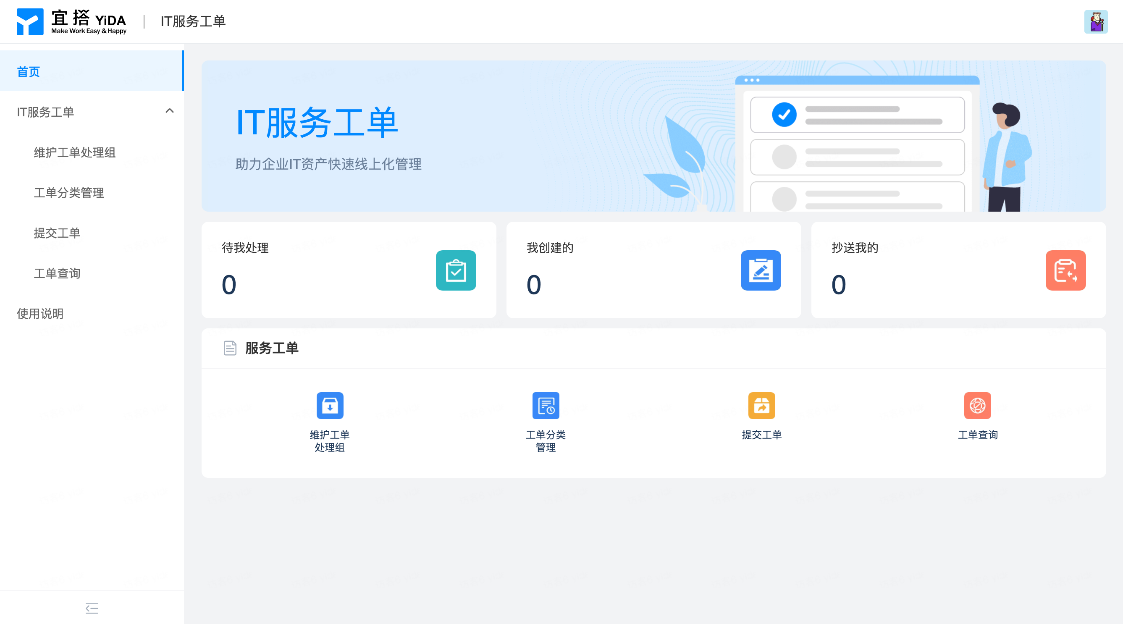Go to 工单查询 in the sidebar
Viewport: 1123px width, 624px height.
click(57, 273)
